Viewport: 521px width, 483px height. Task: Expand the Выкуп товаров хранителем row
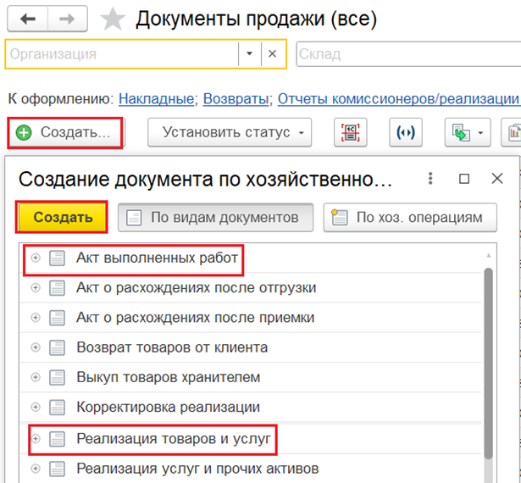(36, 377)
